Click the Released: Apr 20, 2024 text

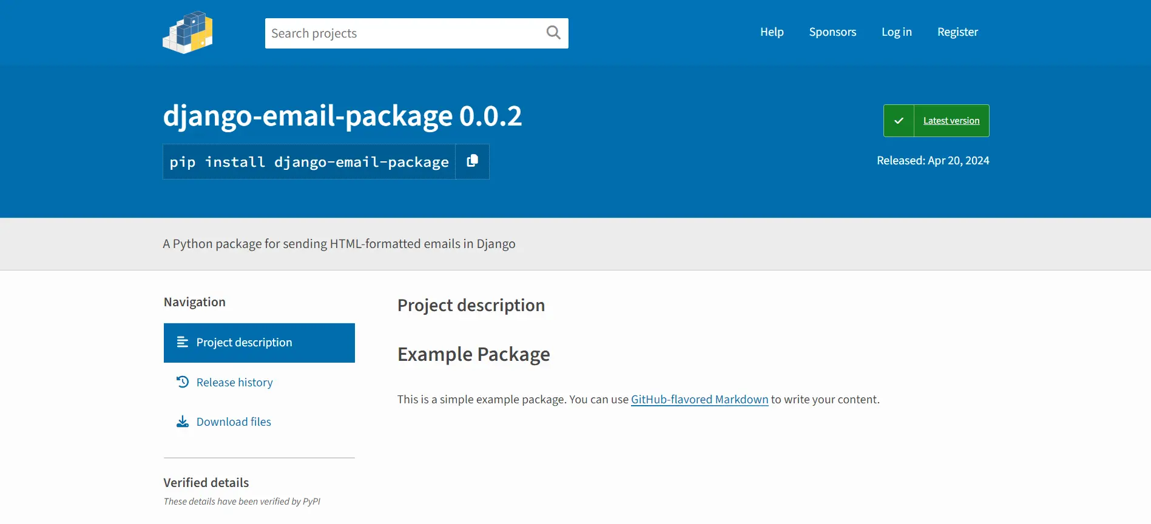[x=933, y=161]
